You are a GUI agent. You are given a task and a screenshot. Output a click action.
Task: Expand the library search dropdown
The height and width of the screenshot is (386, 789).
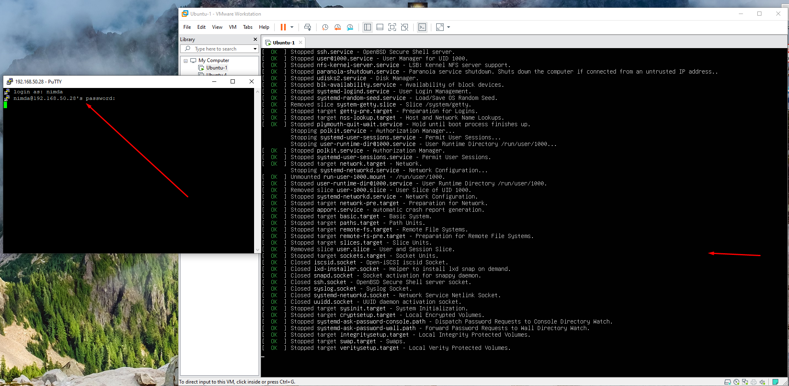point(255,49)
